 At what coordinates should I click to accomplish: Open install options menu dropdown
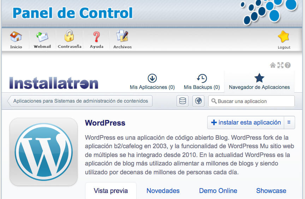coord(289,122)
